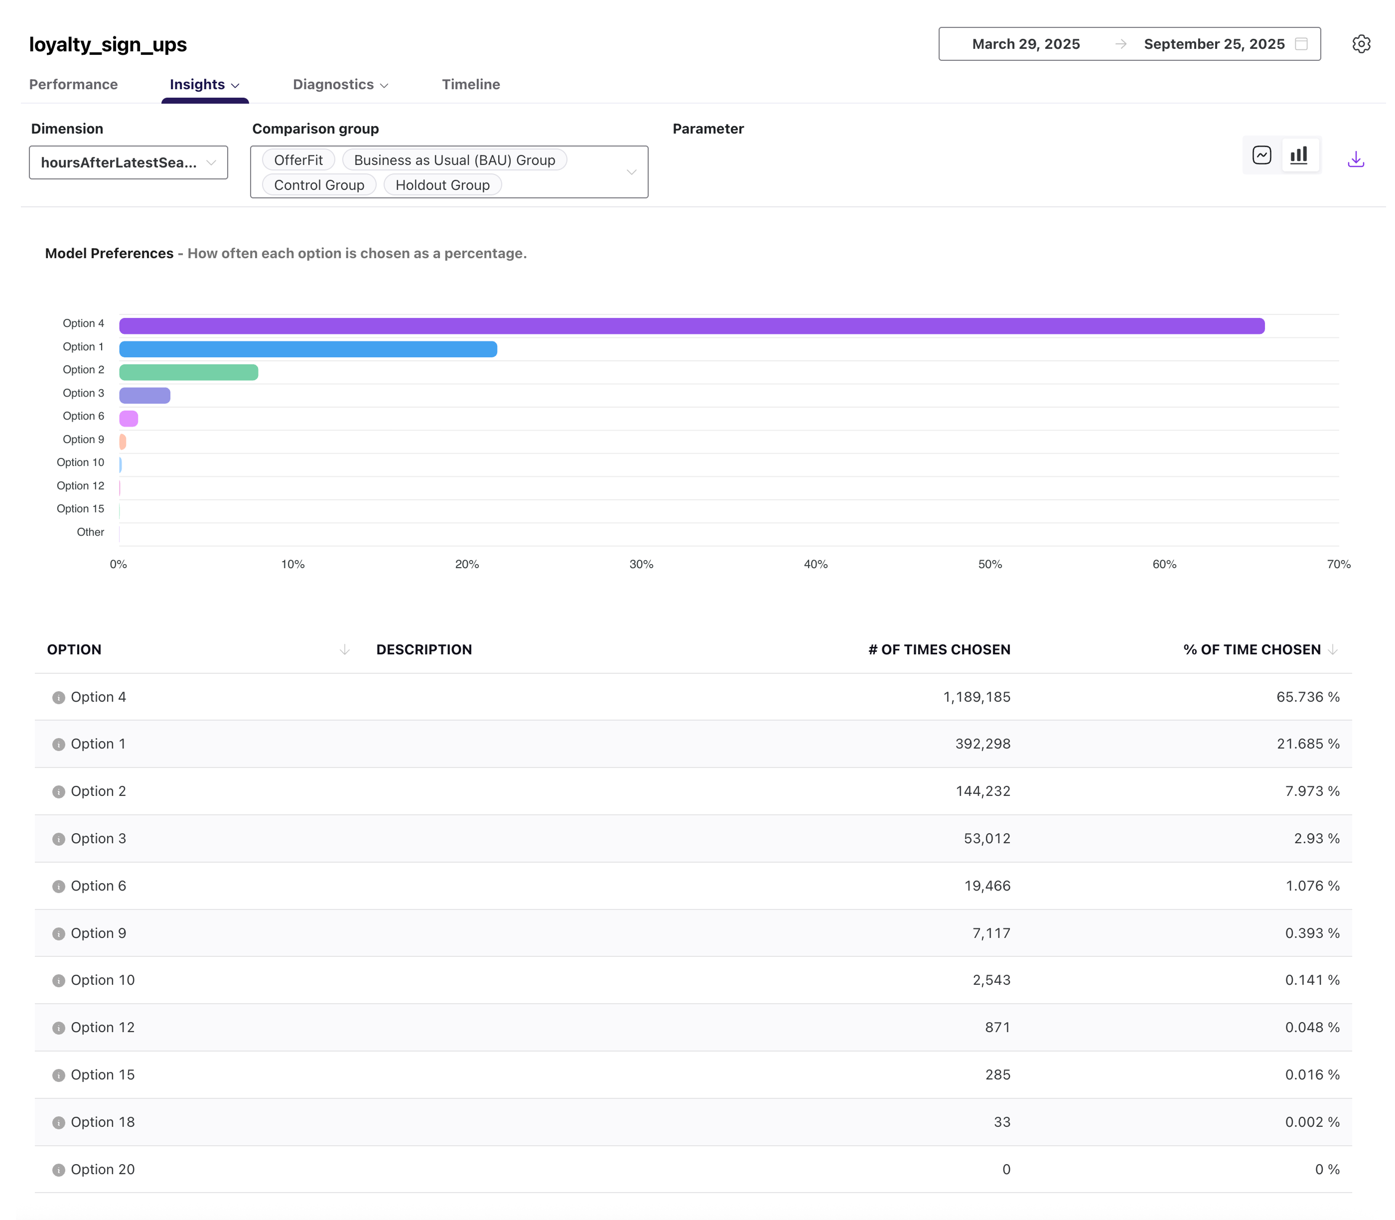Open the Timeline tab
Screen dimensions: 1395x1220
click(471, 84)
